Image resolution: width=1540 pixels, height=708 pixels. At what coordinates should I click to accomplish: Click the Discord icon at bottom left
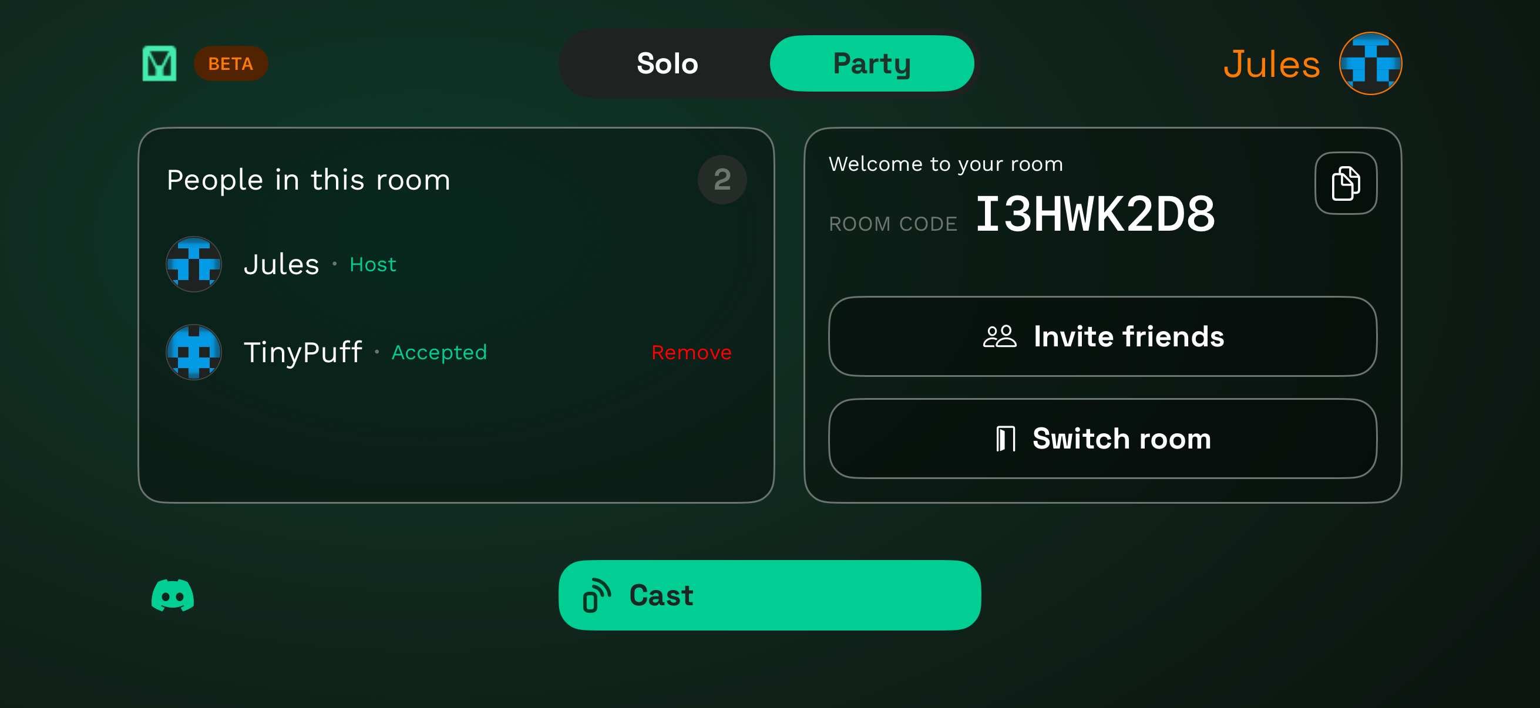click(172, 595)
